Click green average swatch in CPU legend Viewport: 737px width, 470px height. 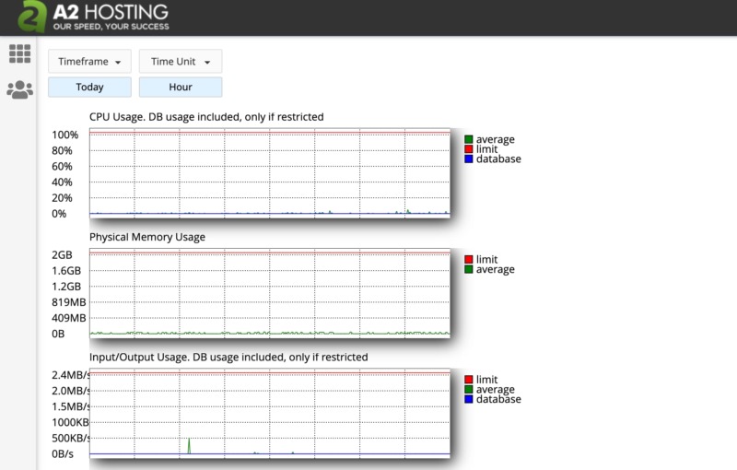[469, 139]
